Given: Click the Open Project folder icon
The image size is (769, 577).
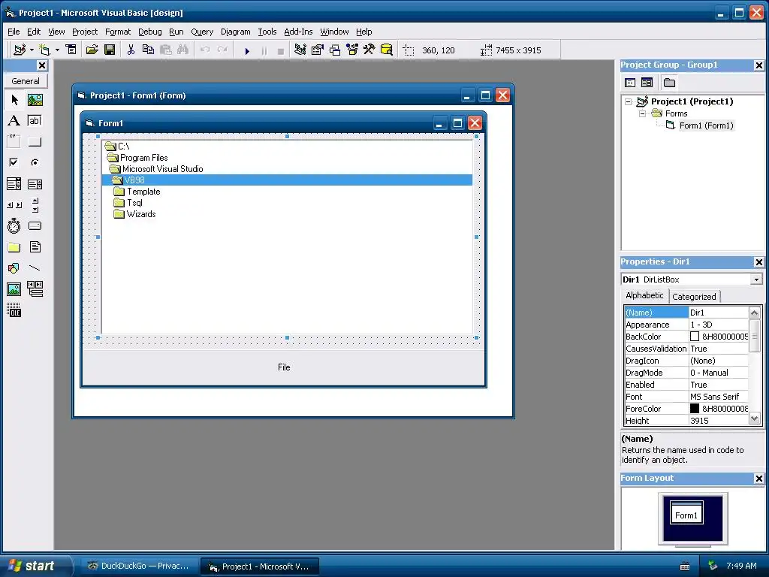Looking at the screenshot, I should coord(92,50).
